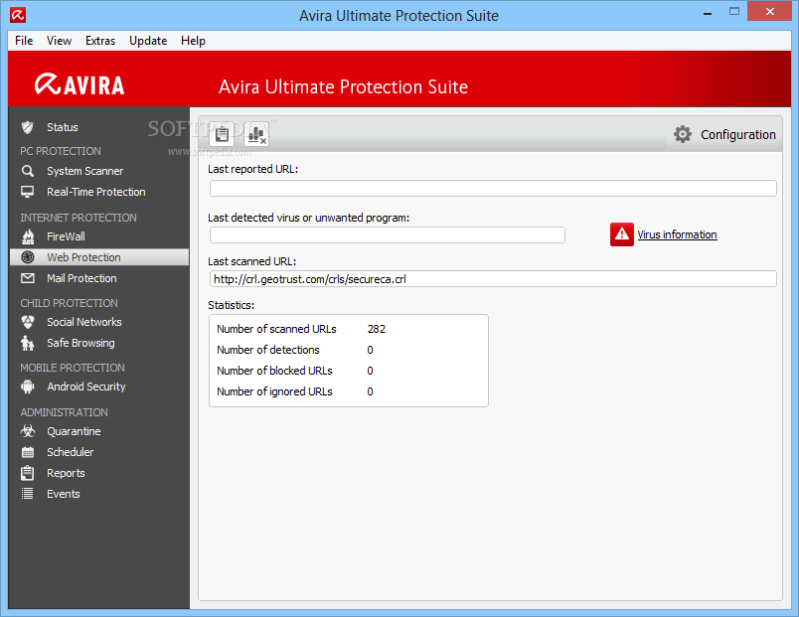799x617 pixels.
Task: Click the scanned URLs count 282
Action: (x=377, y=329)
